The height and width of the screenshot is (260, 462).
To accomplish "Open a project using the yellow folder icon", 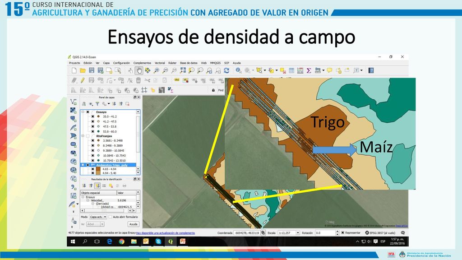I will click(x=83, y=70).
